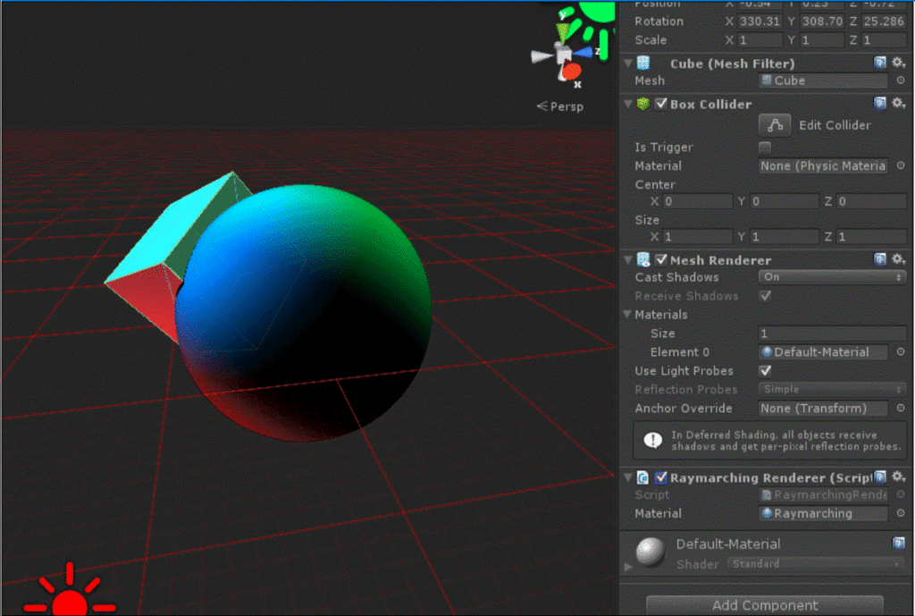This screenshot has width=915, height=616.
Task: Select the Default-Material Element 0 field
Action: click(x=823, y=352)
